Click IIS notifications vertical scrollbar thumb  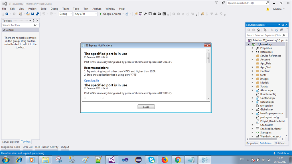click(208, 58)
